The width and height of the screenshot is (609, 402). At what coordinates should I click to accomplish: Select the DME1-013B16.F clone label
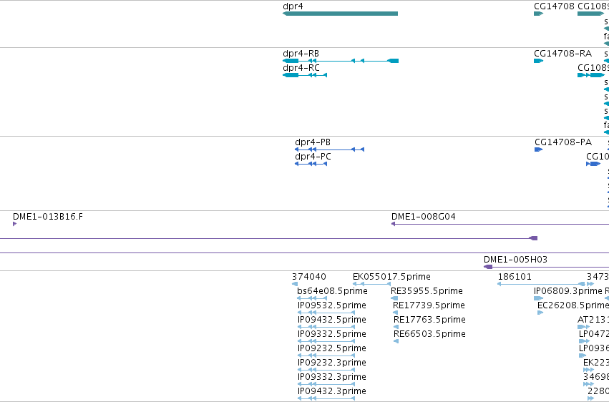(48, 217)
